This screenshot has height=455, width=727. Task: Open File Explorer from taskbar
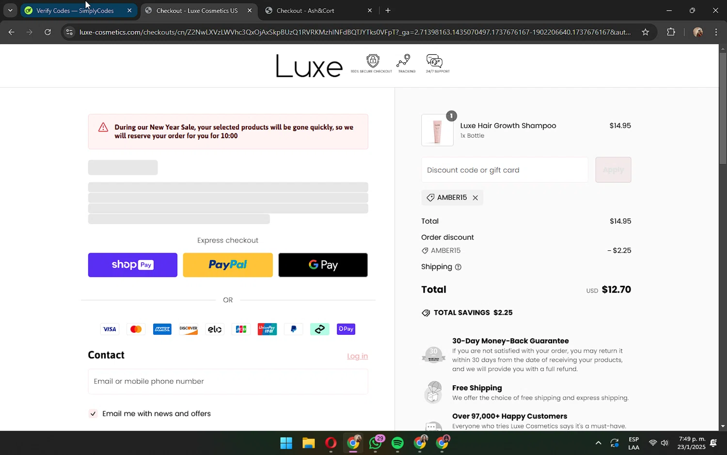(309, 443)
